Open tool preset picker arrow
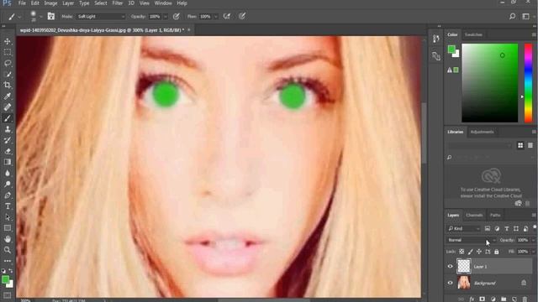538x302 pixels. [19, 17]
